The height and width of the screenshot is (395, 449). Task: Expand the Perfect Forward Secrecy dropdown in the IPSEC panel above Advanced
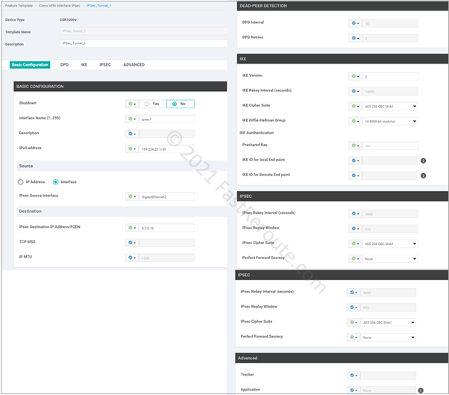pos(388,338)
